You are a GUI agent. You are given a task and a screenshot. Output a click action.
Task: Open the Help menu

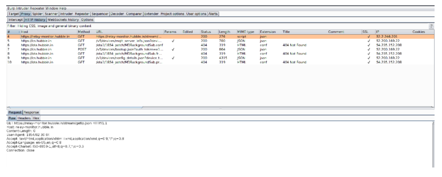click(x=63, y=8)
